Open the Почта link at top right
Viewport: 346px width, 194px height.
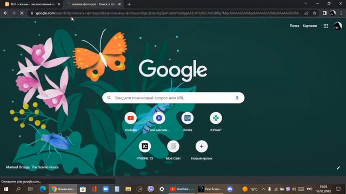point(294,26)
